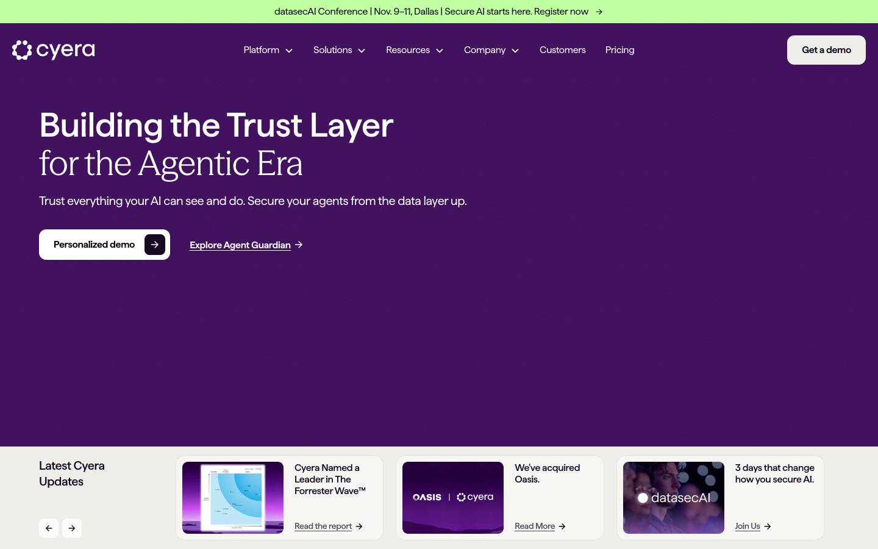Image resolution: width=878 pixels, height=549 pixels.
Task: Click the datasecAI Conference banner text
Action: pos(431,12)
